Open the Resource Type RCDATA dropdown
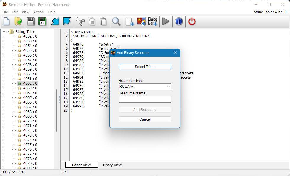The image size is (290, 176). [145, 87]
